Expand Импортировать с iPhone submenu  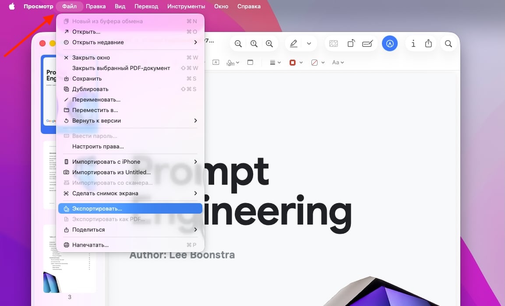[x=130, y=162]
